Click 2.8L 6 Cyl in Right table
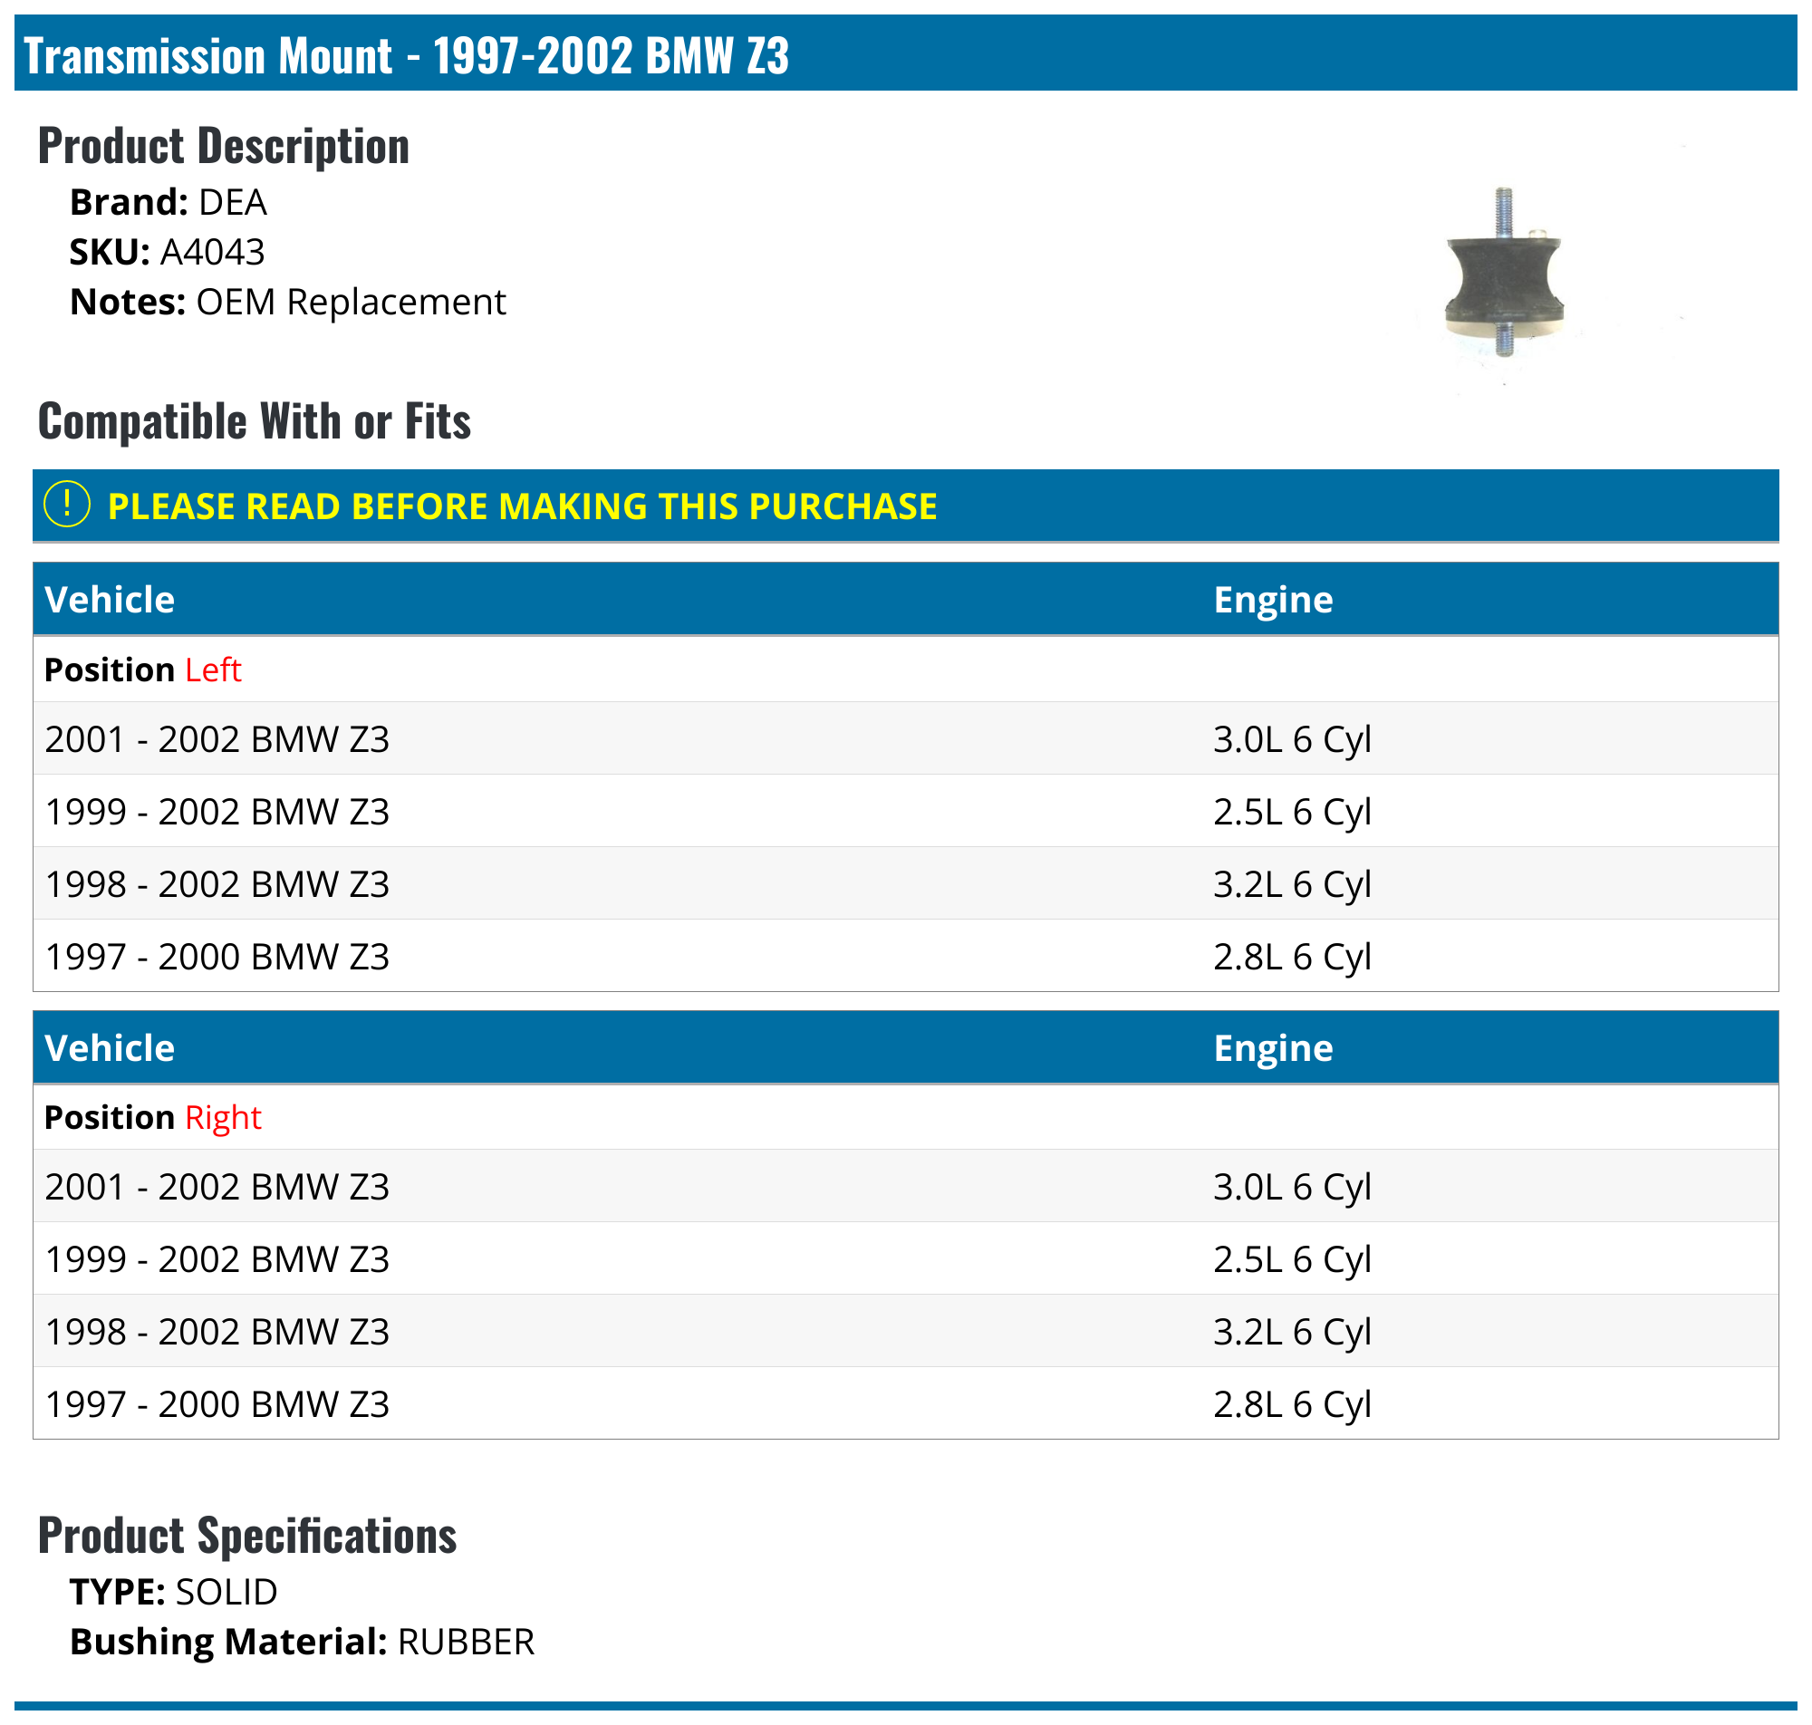 pos(1291,1404)
